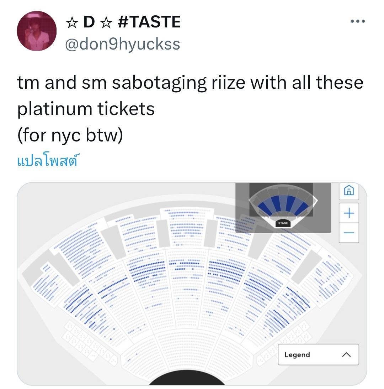Open the ☆ D ☆ #TASTE display name

point(123,22)
